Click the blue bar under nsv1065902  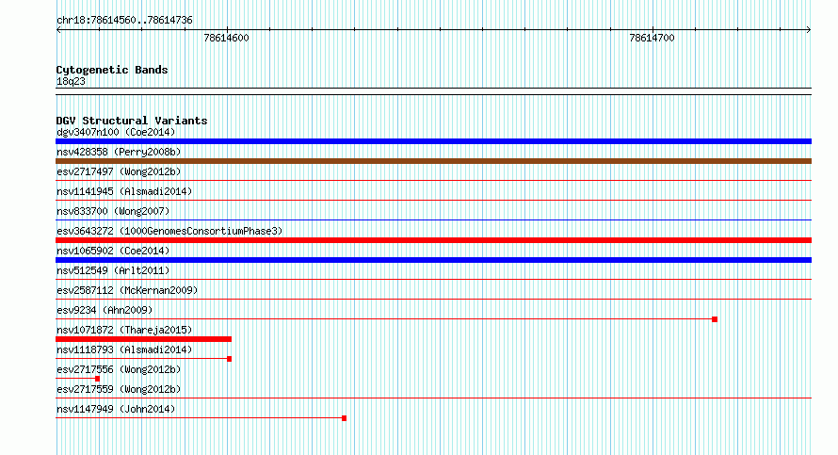coord(433,260)
